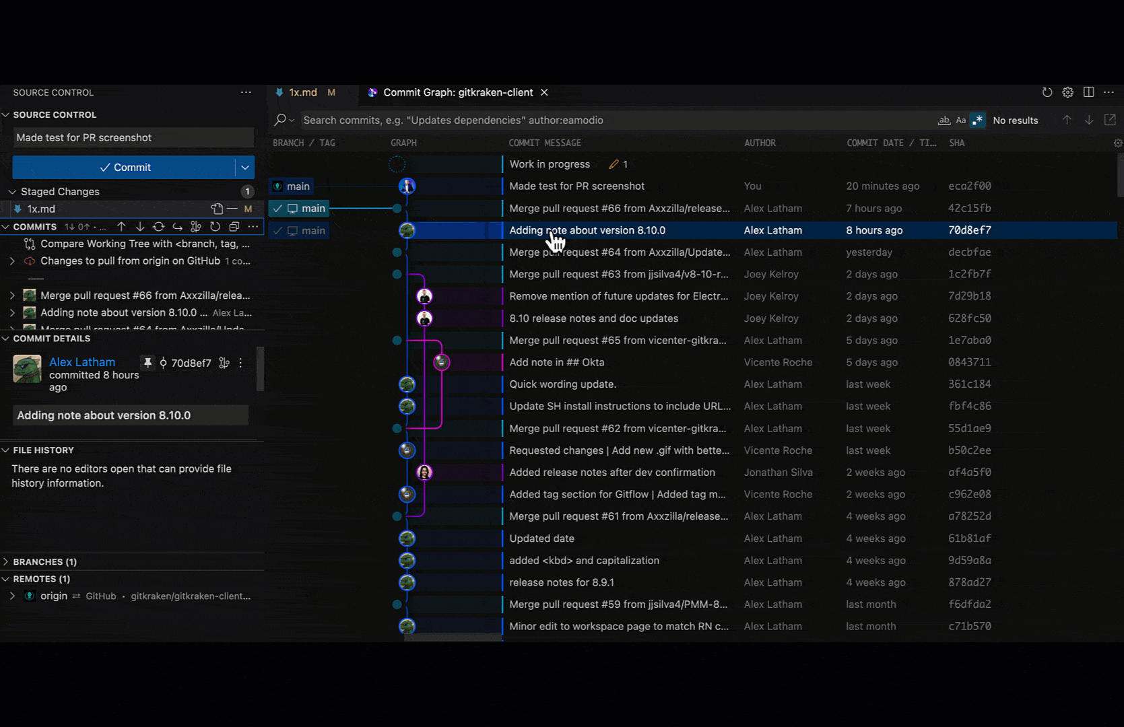Click the pull (down arrow) icon in Commits header
The width and height of the screenshot is (1124, 727).
(x=140, y=227)
